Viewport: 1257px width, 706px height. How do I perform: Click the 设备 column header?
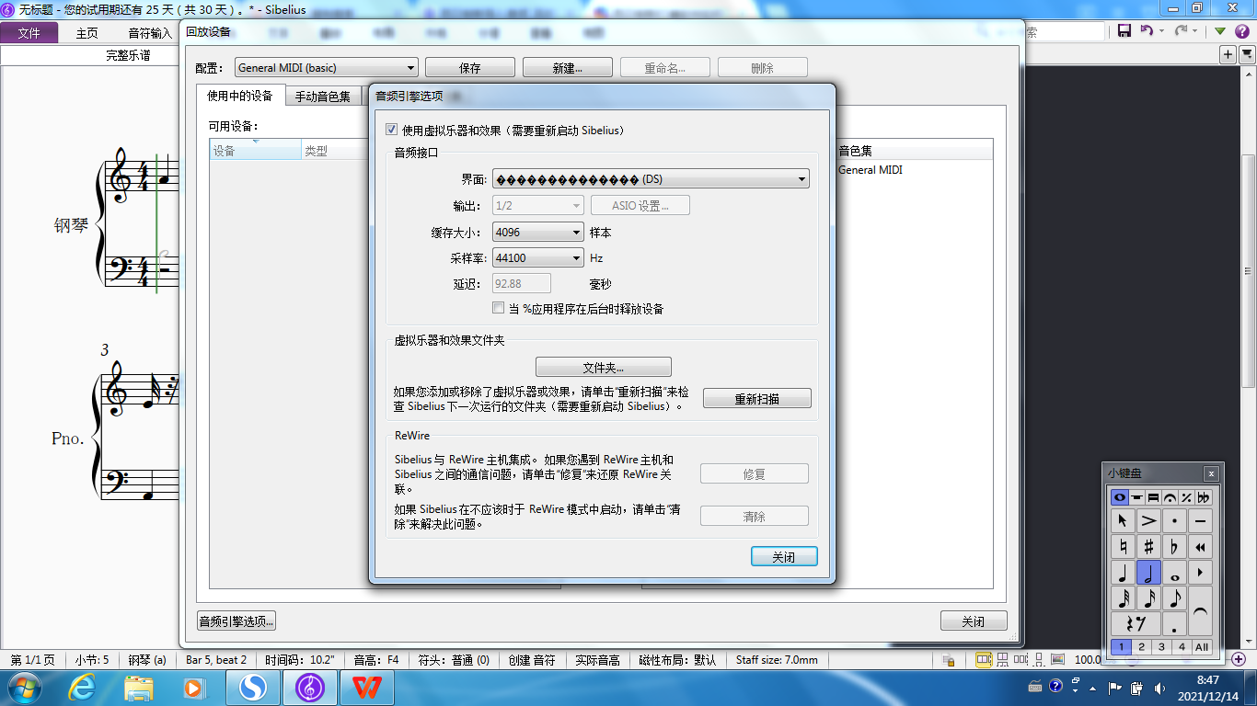tap(256, 151)
